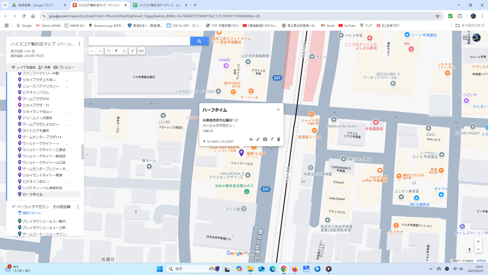
Task: Select ウィルトークタイトー三島店 list item
Action: 44,150
